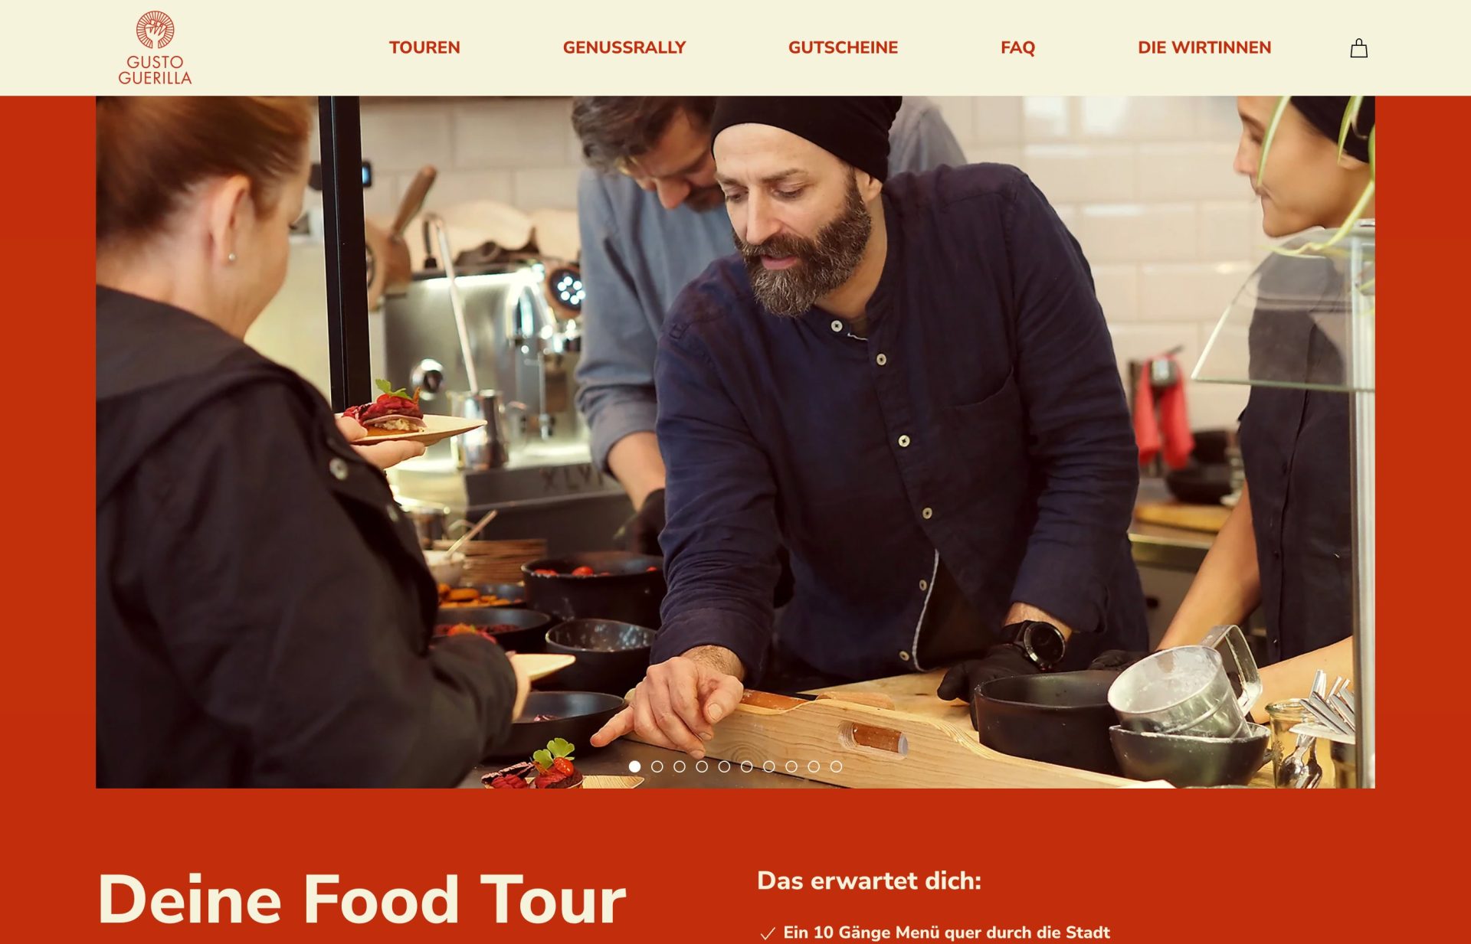Click the Gusto Guerilla logo
The image size is (1471, 944).
click(155, 47)
